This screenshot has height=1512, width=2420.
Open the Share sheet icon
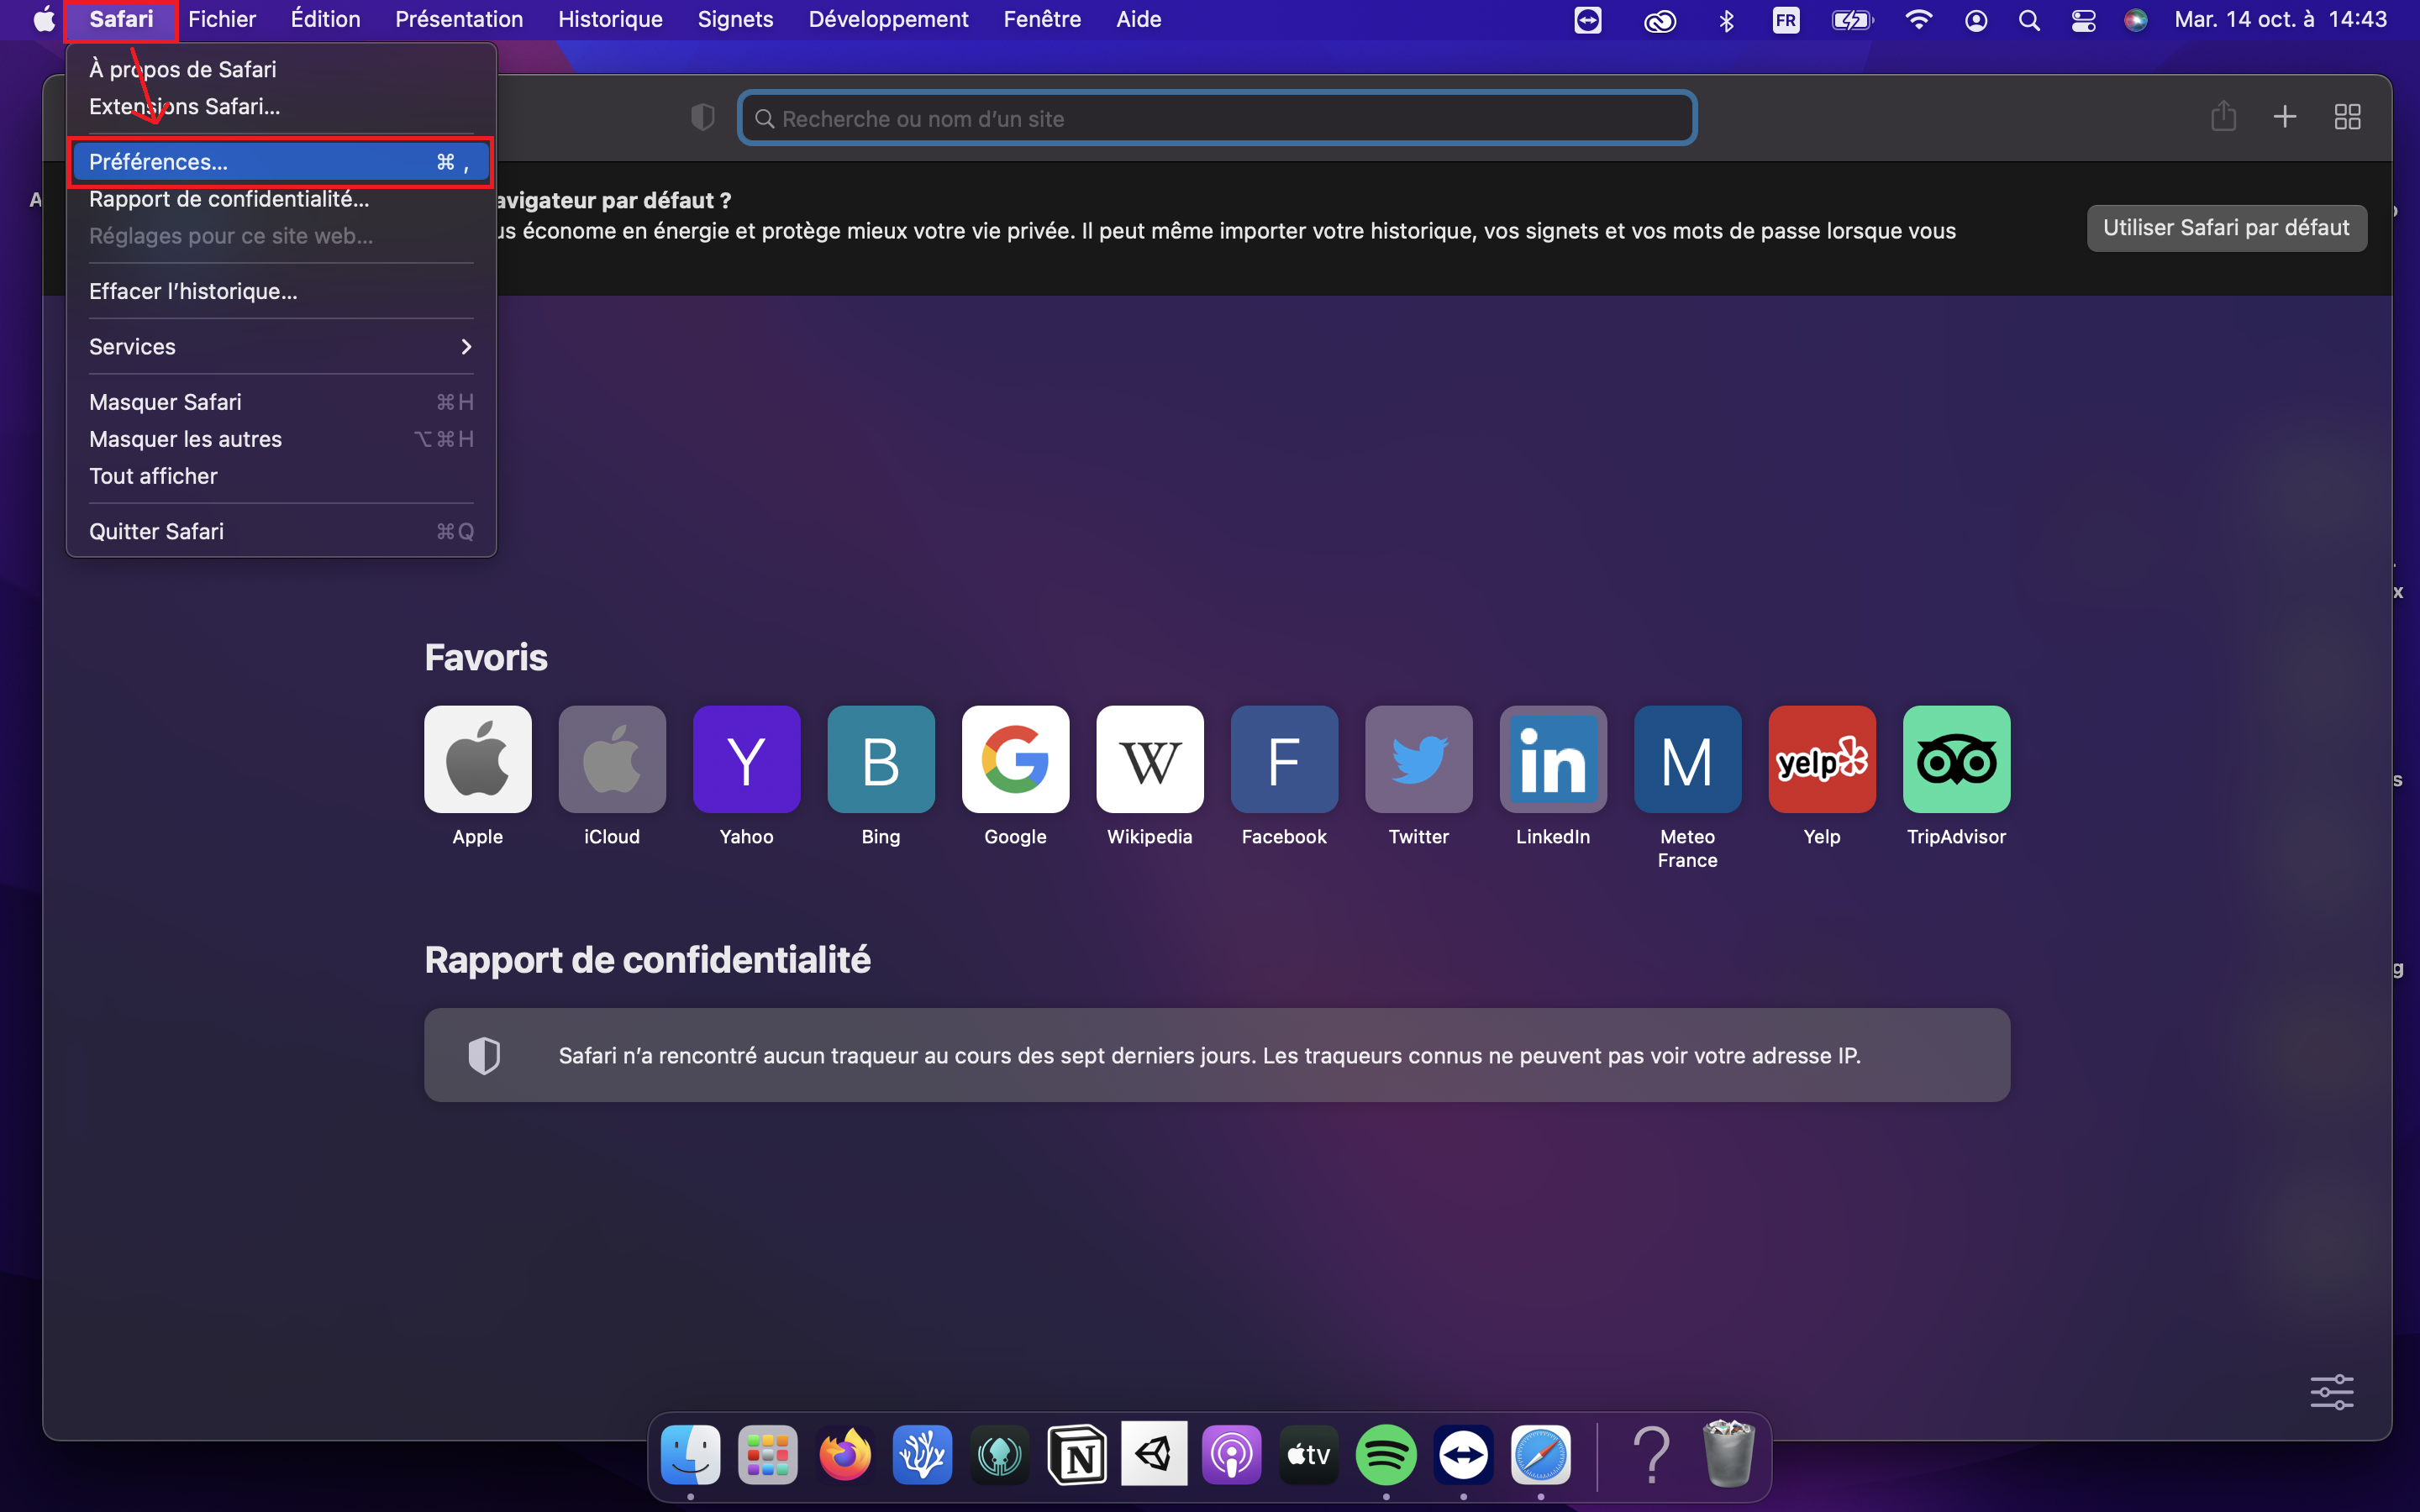[x=2223, y=117]
